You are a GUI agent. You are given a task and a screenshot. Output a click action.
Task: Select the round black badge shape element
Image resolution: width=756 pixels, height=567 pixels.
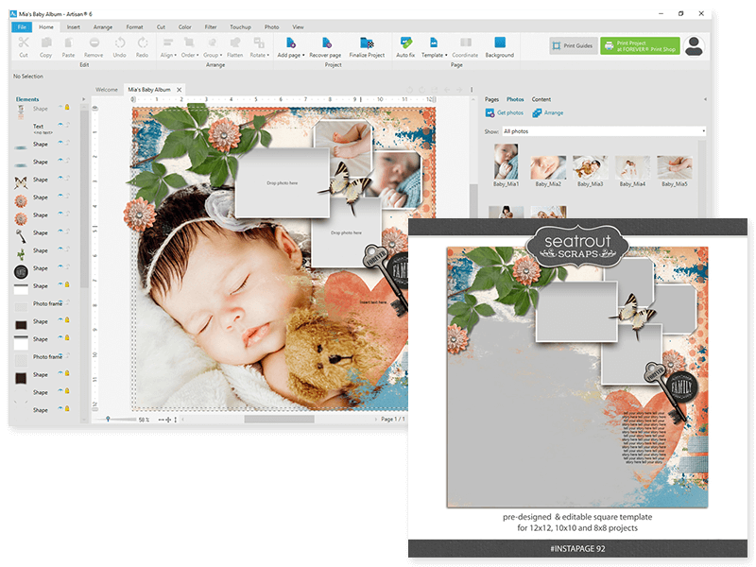pos(21,272)
